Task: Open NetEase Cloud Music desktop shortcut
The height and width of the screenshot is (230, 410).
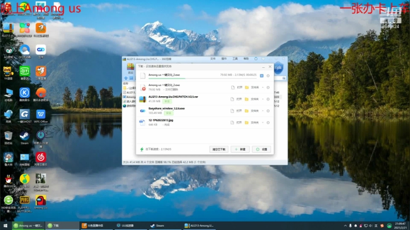Action: coord(40,159)
